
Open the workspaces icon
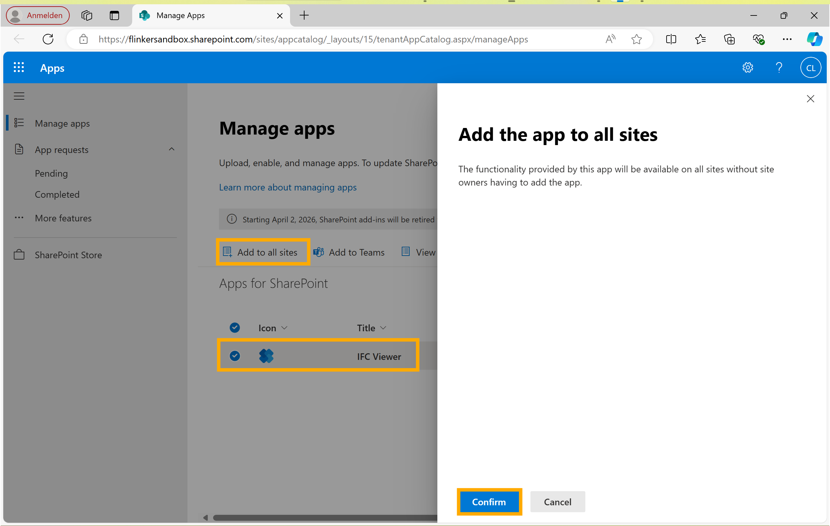click(86, 15)
